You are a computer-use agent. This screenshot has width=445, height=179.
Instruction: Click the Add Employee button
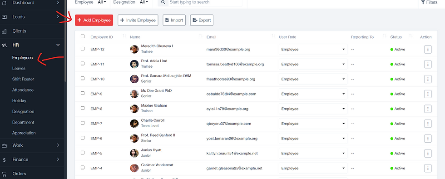(x=94, y=20)
